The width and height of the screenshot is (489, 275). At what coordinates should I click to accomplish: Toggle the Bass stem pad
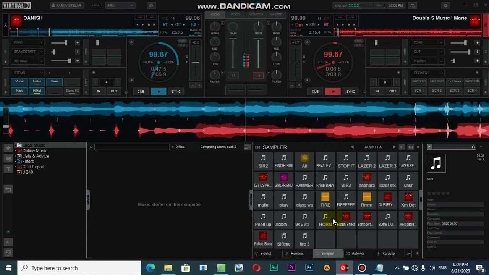click(55, 81)
